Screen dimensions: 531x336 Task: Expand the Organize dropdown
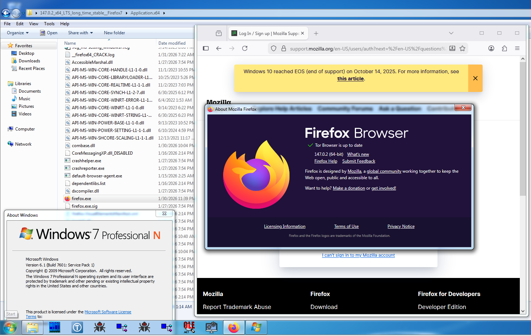(x=17, y=33)
